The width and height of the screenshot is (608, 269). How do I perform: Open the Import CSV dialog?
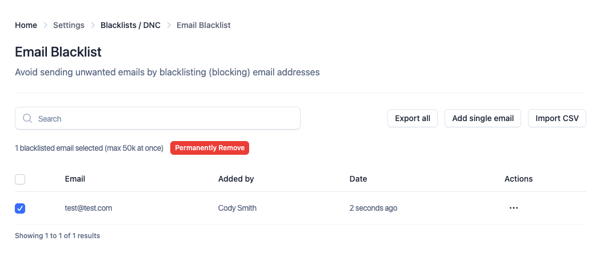[x=557, y=118]
